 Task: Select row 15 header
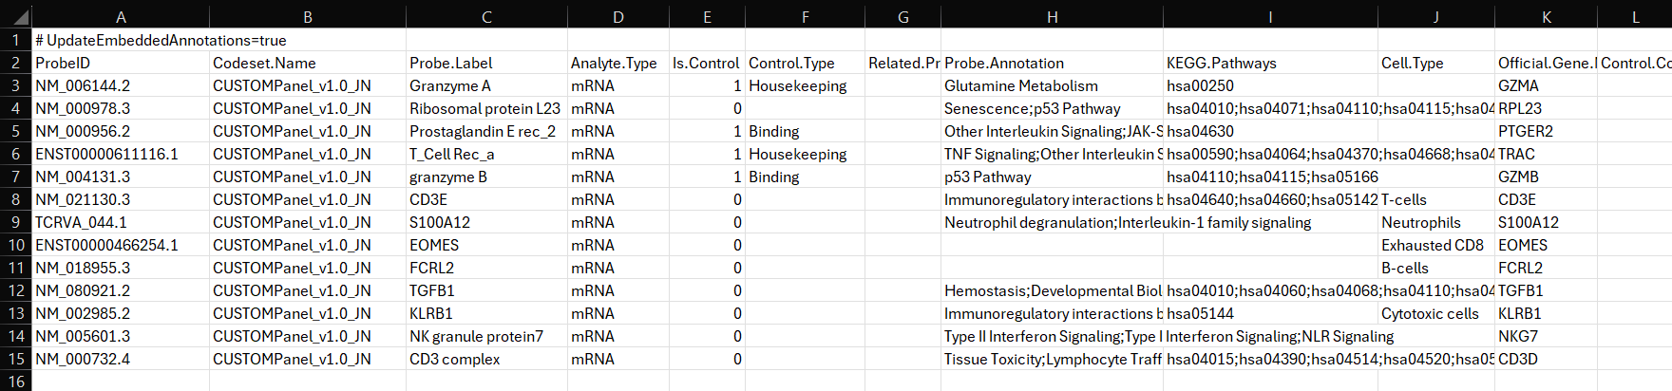pos(15,359)
